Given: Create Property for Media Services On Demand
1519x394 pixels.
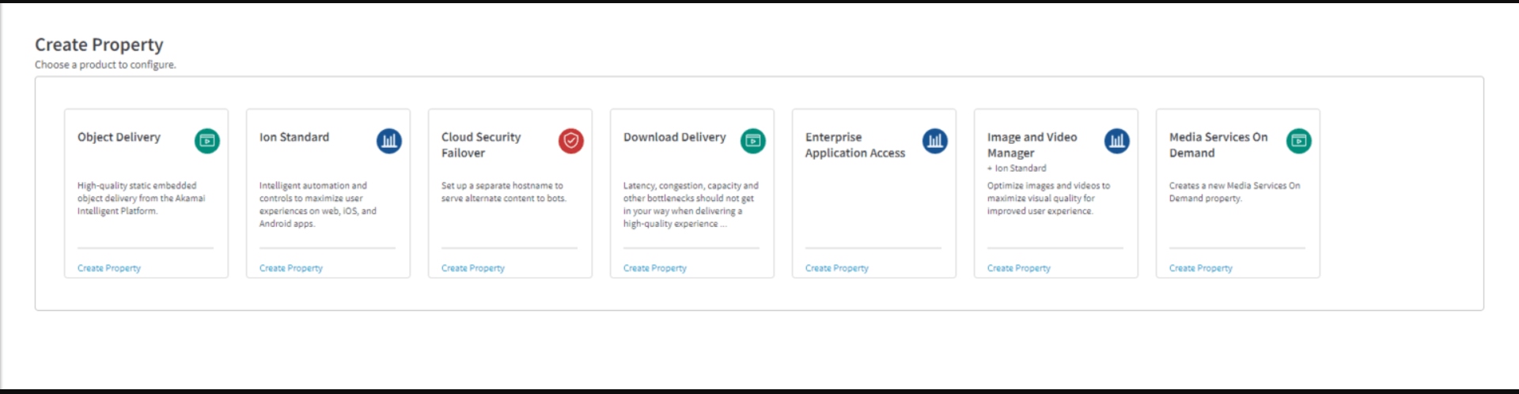Looking at the screenshot, I should pos(1201,268).
